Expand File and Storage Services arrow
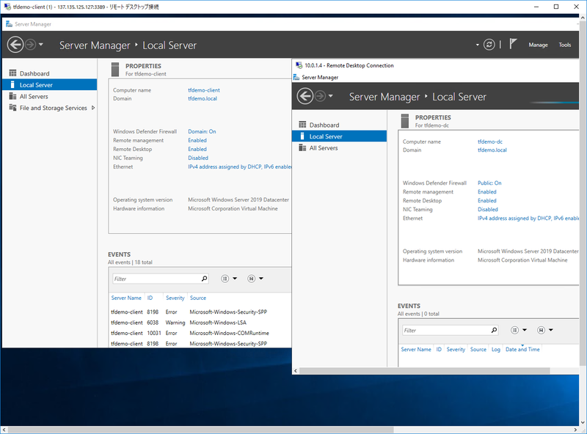This screenshot has height=434, width=587. [x=93, y=108]
